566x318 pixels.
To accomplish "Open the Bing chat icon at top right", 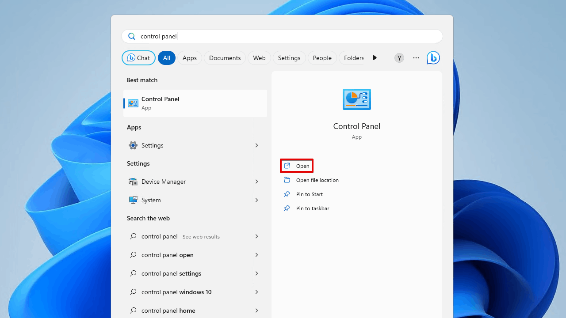I will click(x=433, y=58).
